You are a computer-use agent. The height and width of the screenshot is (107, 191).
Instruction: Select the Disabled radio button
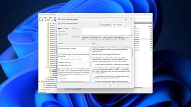pyautogui.click(x=59, y=35)
